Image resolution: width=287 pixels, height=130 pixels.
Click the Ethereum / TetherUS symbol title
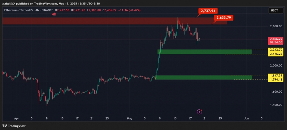click(18, 10)
